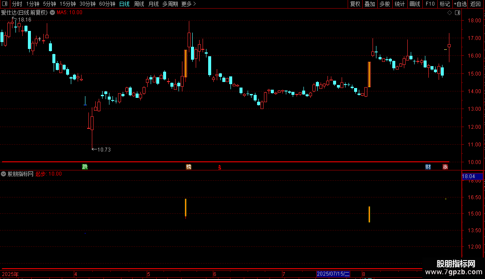Open F10 company information
The height and width of the screenshot is (279, 485).
pyautogui.click(x=430, y=4)
